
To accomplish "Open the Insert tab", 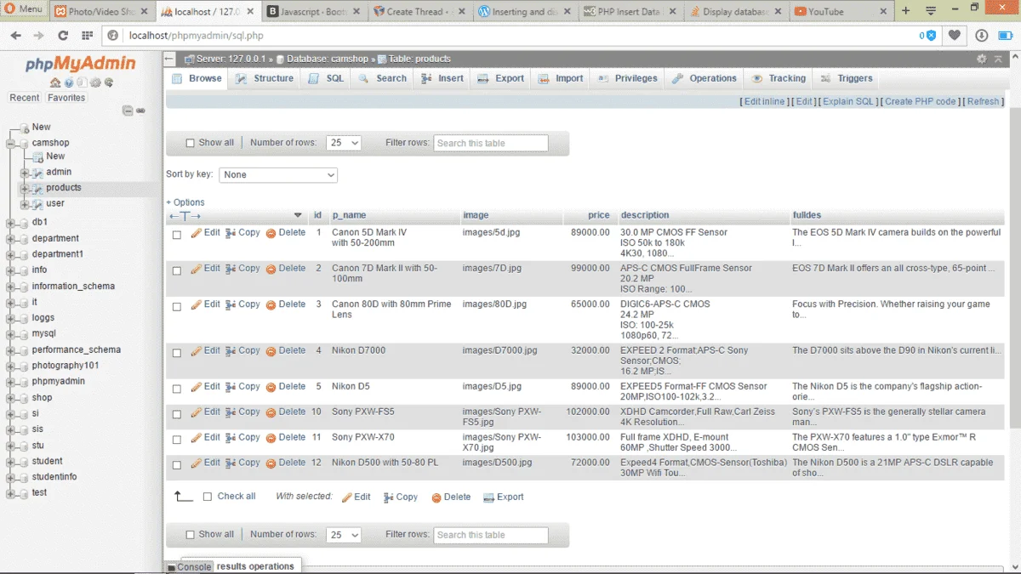I will (441, 78).
